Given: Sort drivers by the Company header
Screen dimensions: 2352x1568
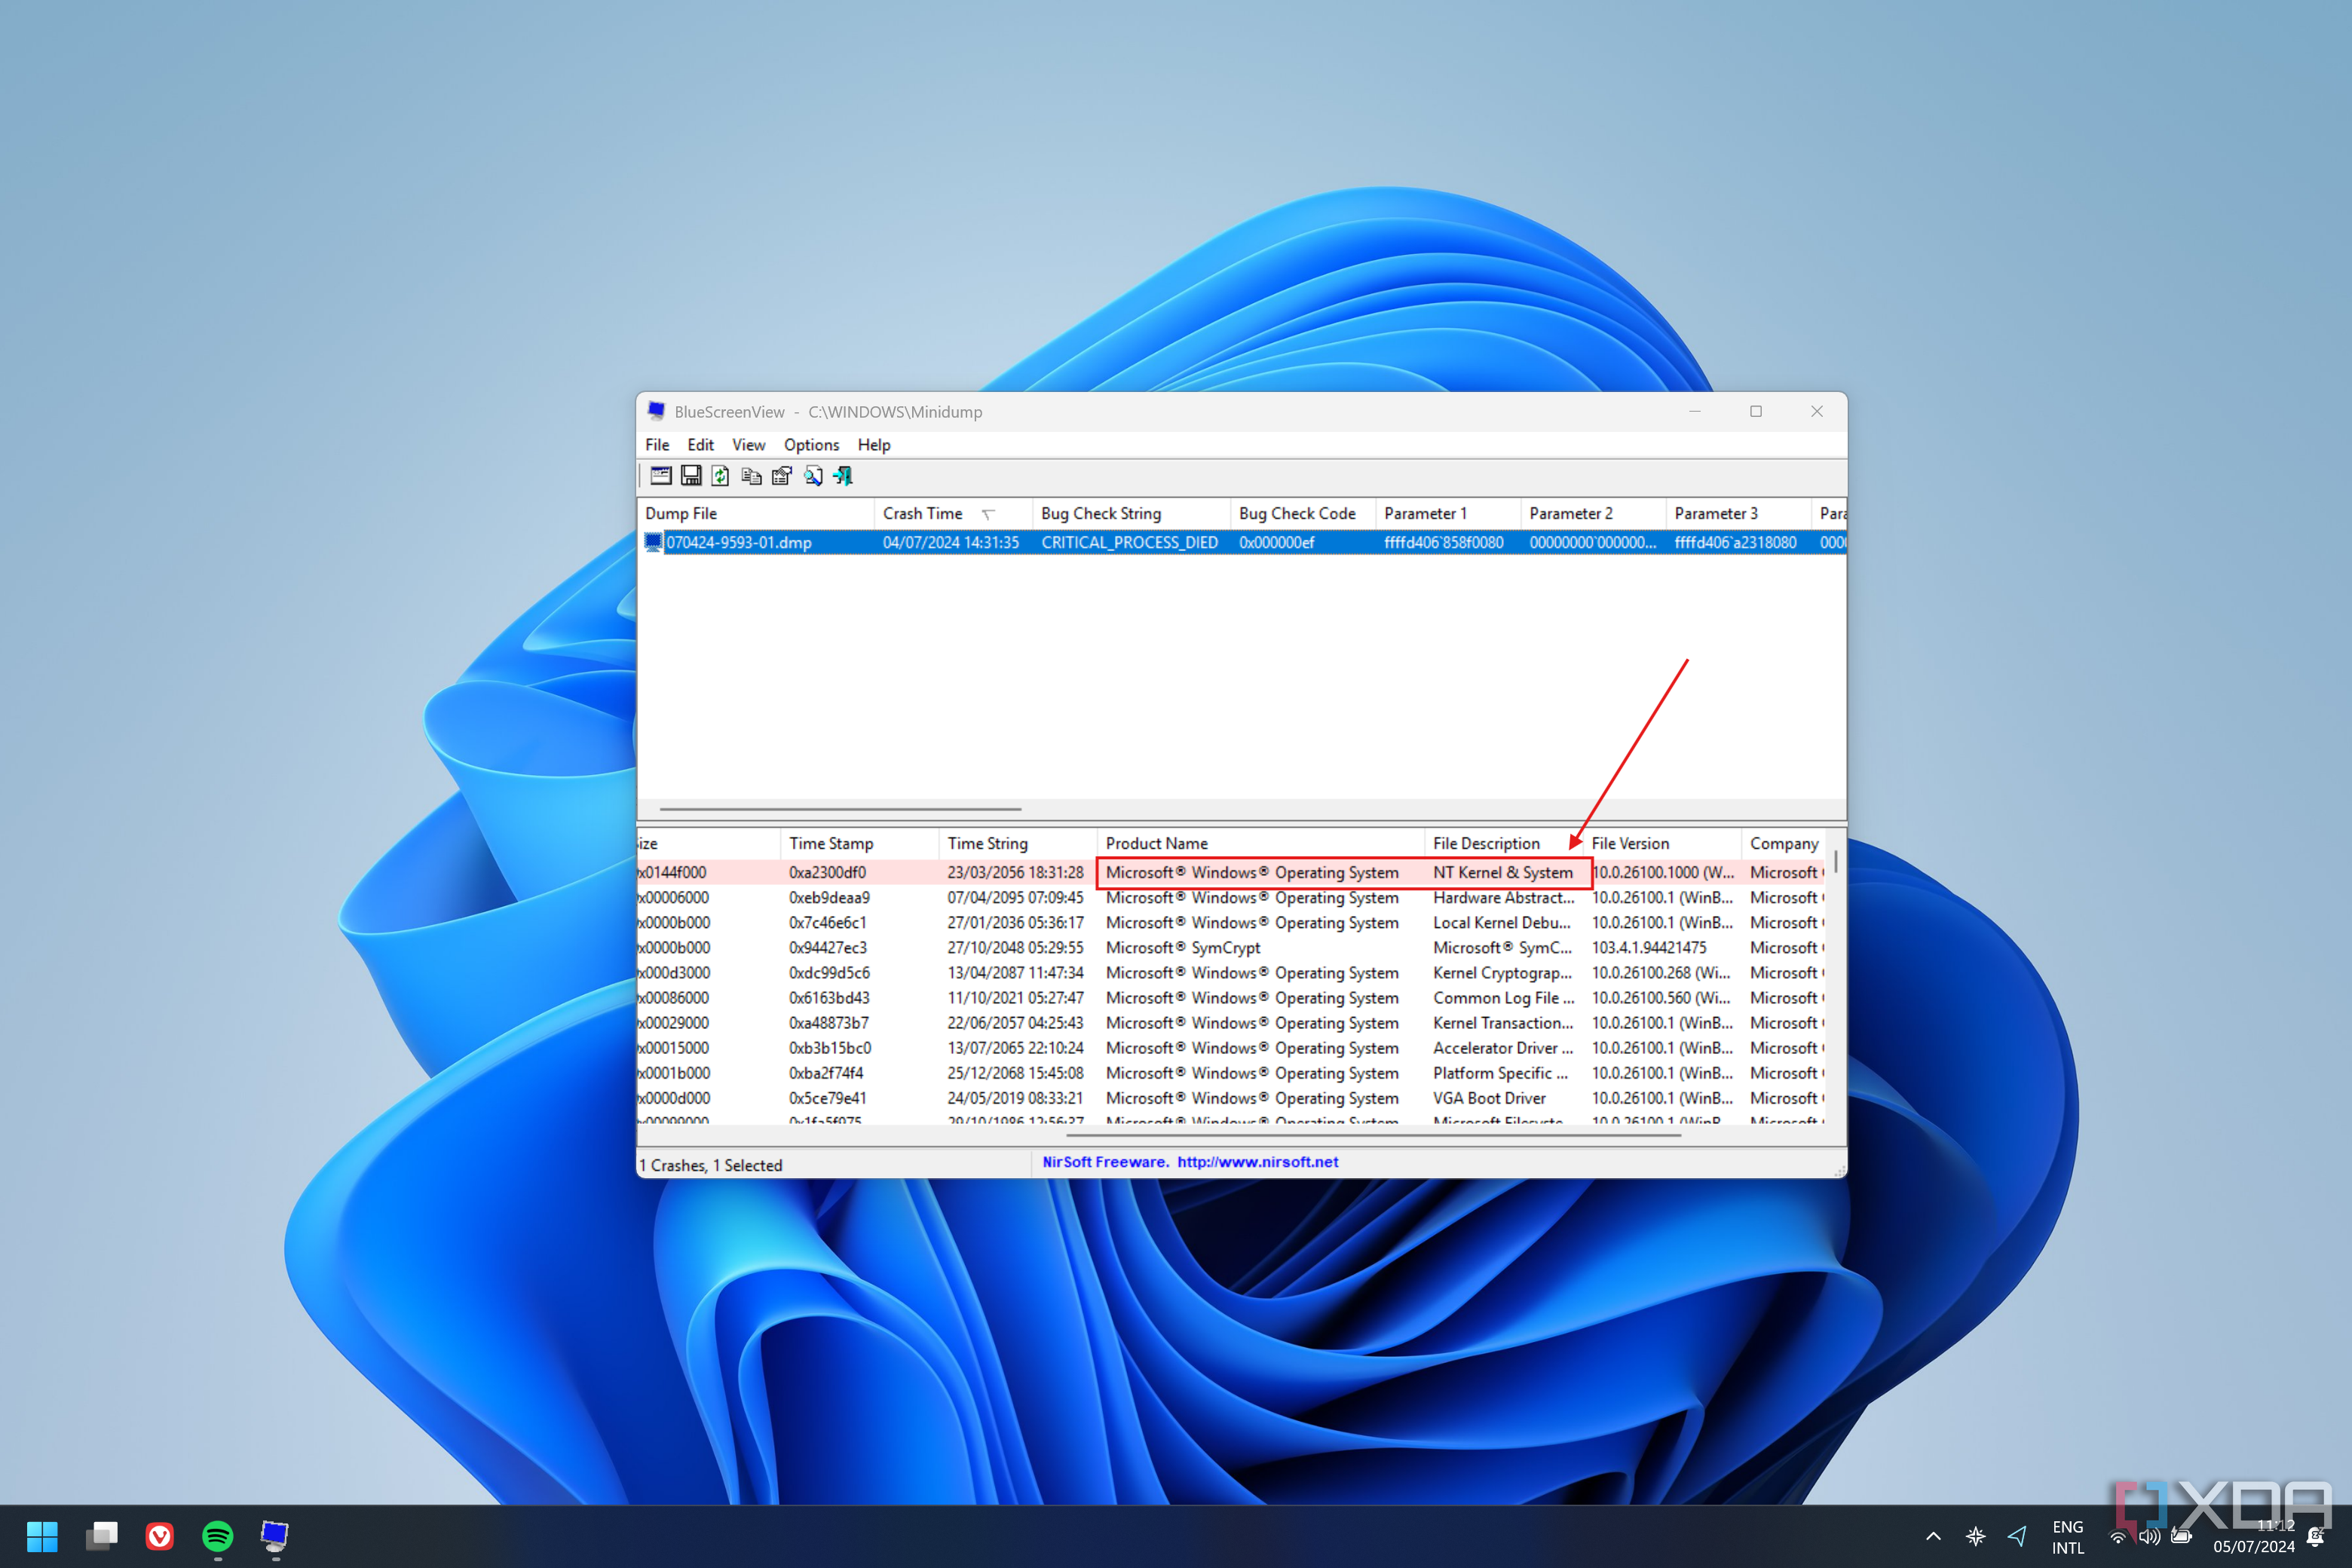Looking at the screenshot, I should pos(1784,843).
